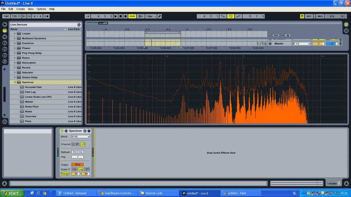The width and height of the screenshot is (351, 197).
Task: Click the Previous Locator arrow button
Action: [270, 35]
